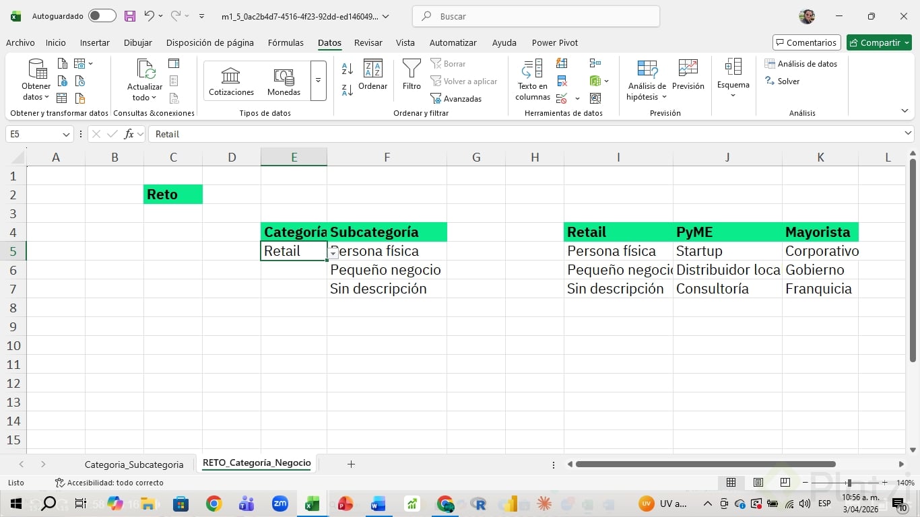
Task: Add a new sheet with plus button
Action: (351, 464)
